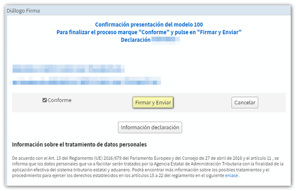Click the 'Declaración' label text
296x191 pixels.
pos(136,40)
